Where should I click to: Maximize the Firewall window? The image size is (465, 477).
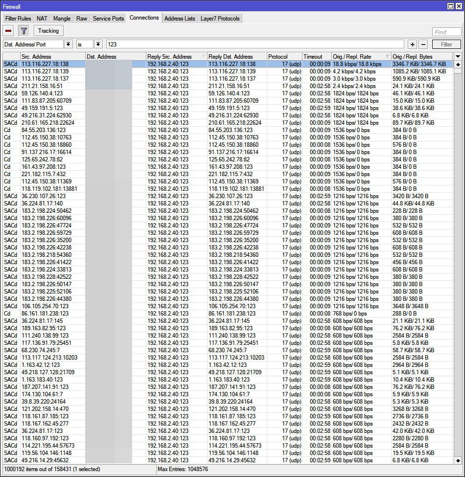click(x=450, y=6)
